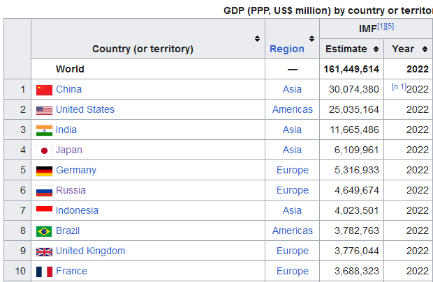
Task: Select France estimate 3,688,323
Action: [x=356, y=271]
